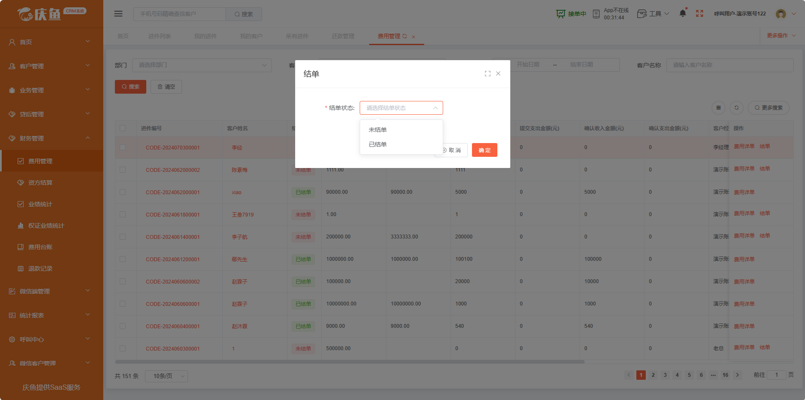Switch to 所有进件 tab

(297, 36)
